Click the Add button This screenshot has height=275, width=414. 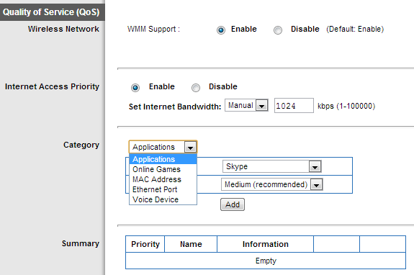(x=233, y=204)
